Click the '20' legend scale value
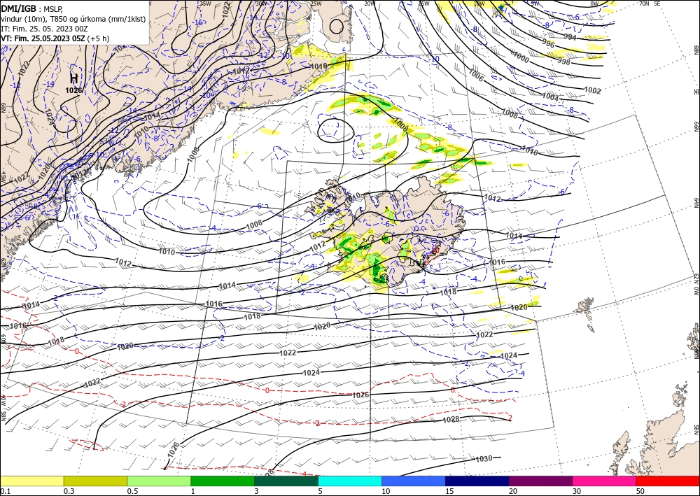Image resolution: width=700 pixels, height=496 pixels. (513, 491)
